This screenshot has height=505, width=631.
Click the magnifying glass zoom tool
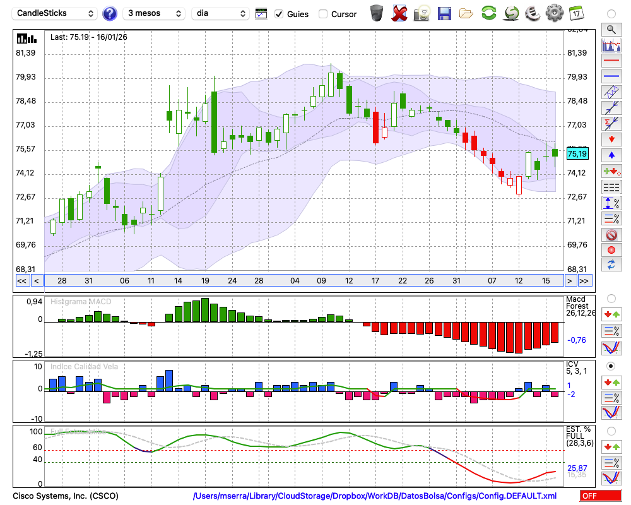click(611, 29)
